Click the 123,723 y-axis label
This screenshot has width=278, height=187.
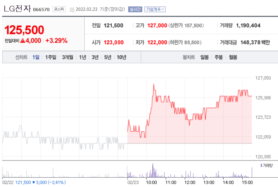coord(263,117)
